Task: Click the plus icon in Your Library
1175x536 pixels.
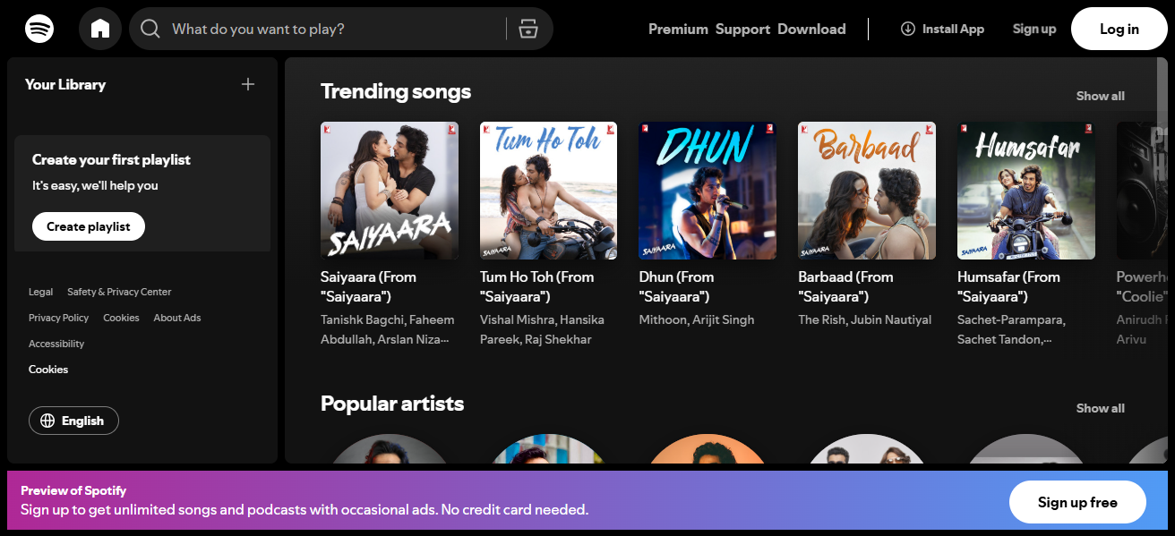Action: coord(248,84)
